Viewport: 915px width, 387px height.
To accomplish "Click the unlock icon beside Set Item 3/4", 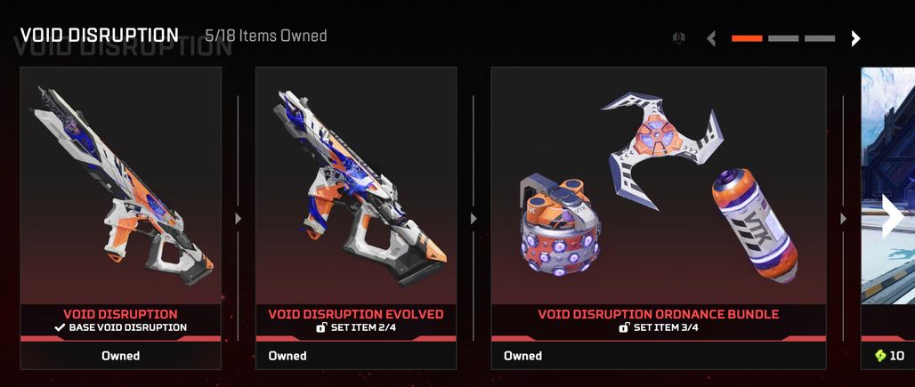I will tap(624, 327).
